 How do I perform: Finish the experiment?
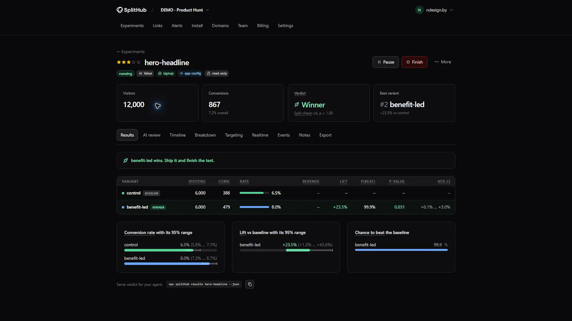pos(414,62)
